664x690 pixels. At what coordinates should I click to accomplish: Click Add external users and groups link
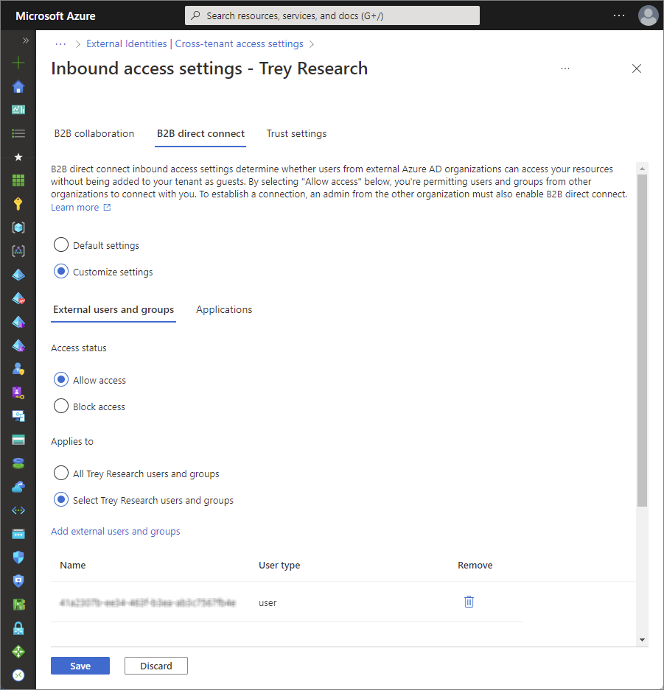(x=116, y=531)
